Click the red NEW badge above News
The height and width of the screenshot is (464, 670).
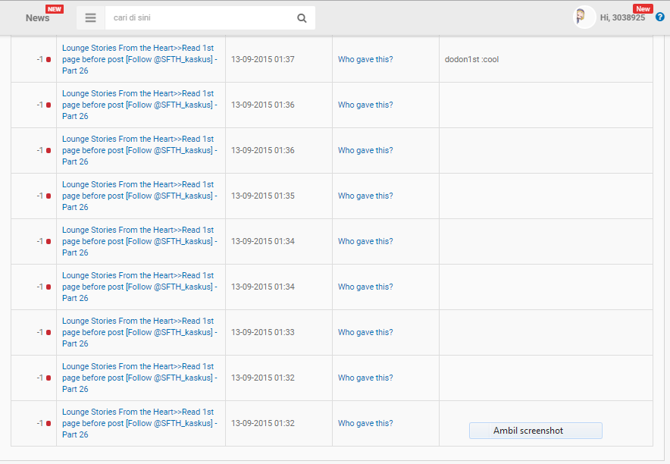click(x=55, y=8)
